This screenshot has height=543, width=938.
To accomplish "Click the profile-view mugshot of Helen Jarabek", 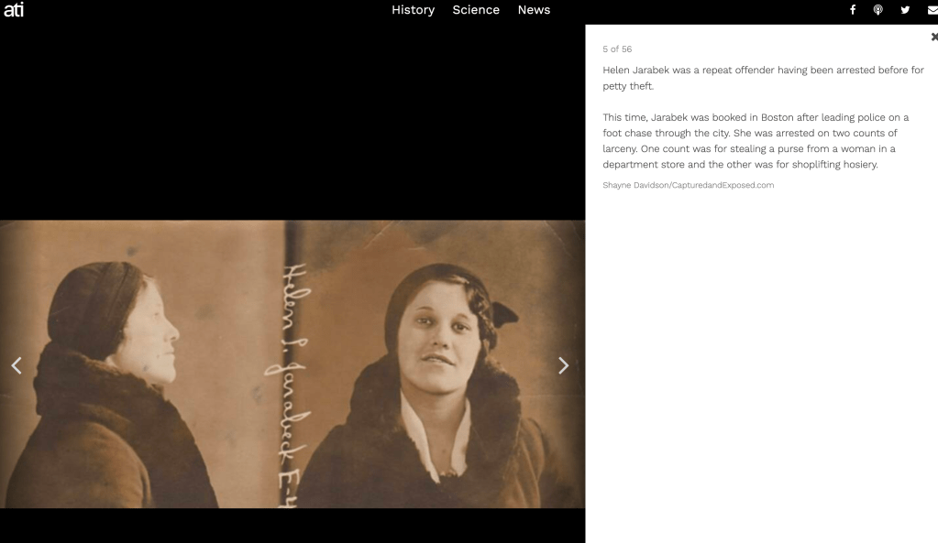I will pos(142,364).
